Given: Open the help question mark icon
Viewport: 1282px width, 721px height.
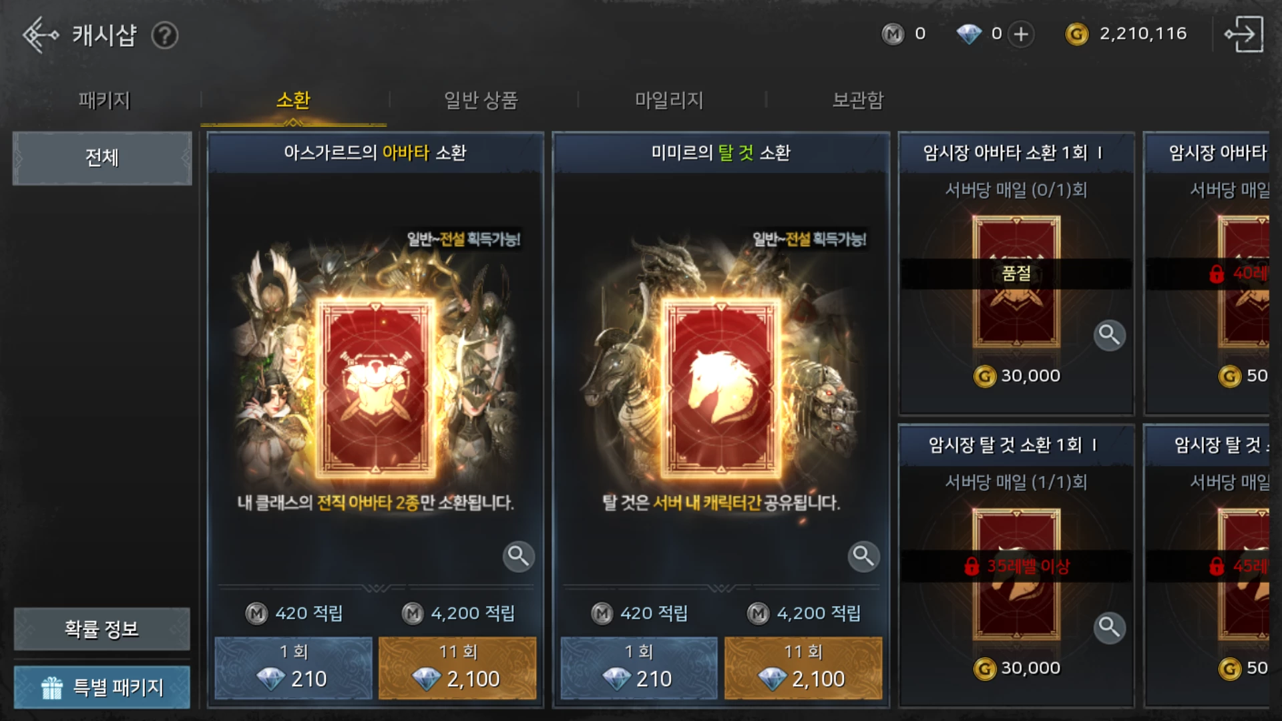Looking at the screenshot, I should click(x=164, y=35).
